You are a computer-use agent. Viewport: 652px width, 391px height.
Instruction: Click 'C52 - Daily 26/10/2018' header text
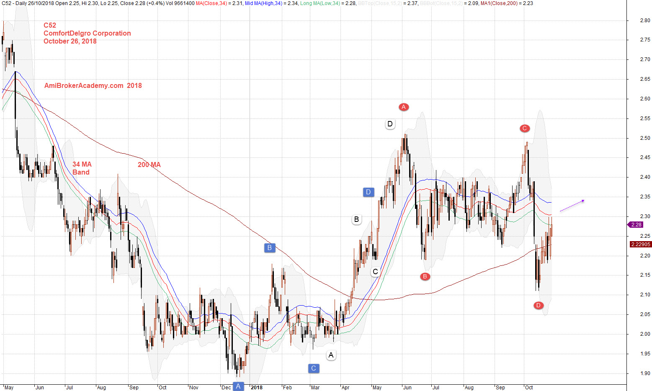[28, 3]
